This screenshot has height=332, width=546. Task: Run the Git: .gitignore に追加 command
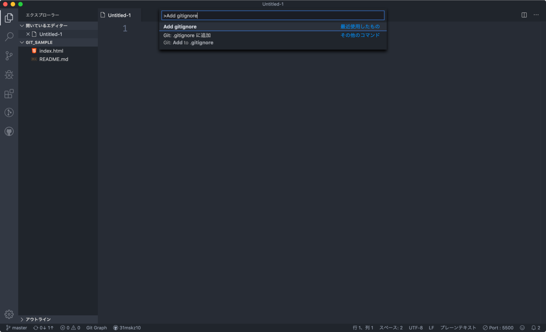(x=187, y=35)
